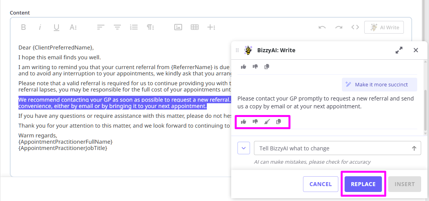Click the AI Write toolbar button
429x201 pixels.
(x=384, y=27)
